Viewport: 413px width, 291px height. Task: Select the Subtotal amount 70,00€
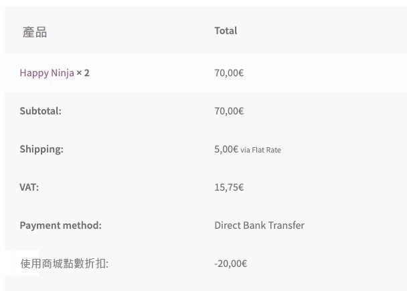[229, 110]
